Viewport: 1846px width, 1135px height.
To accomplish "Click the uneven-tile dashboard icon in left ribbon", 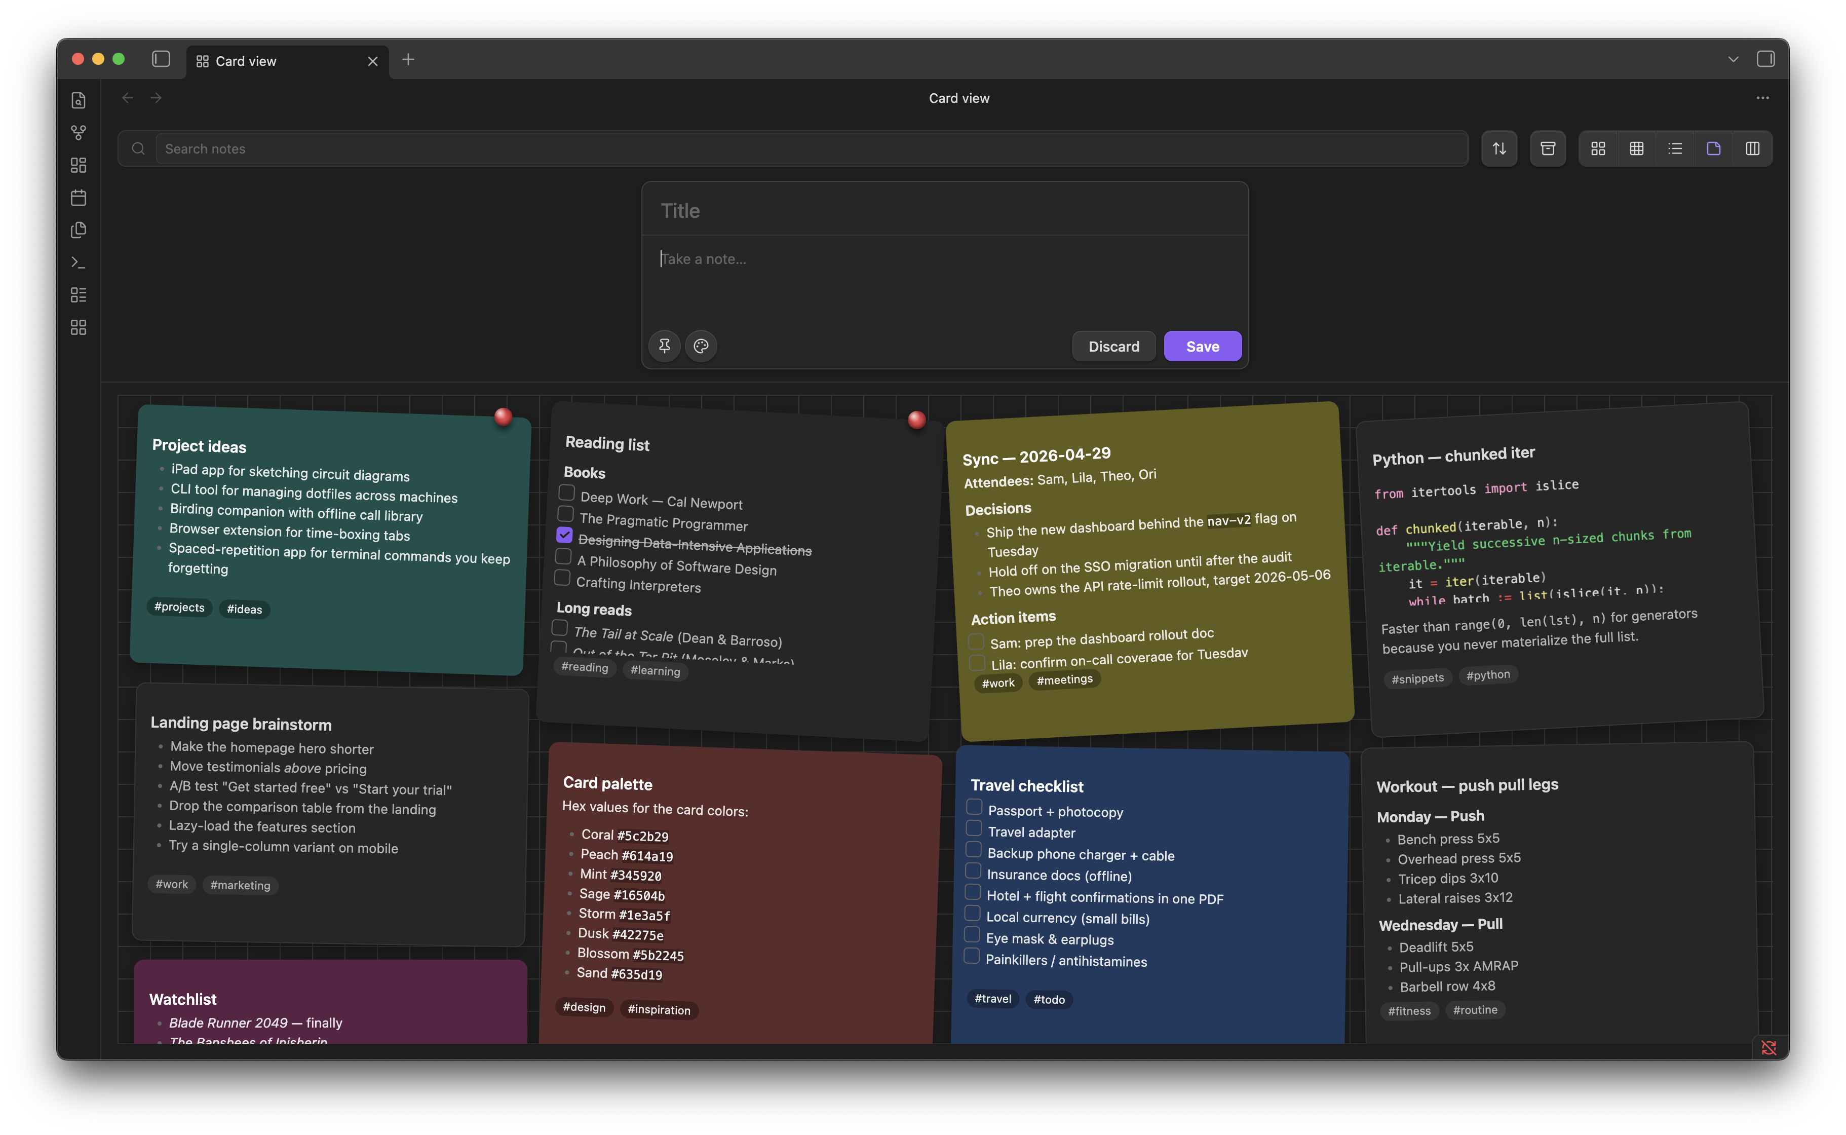I will 78,165.
